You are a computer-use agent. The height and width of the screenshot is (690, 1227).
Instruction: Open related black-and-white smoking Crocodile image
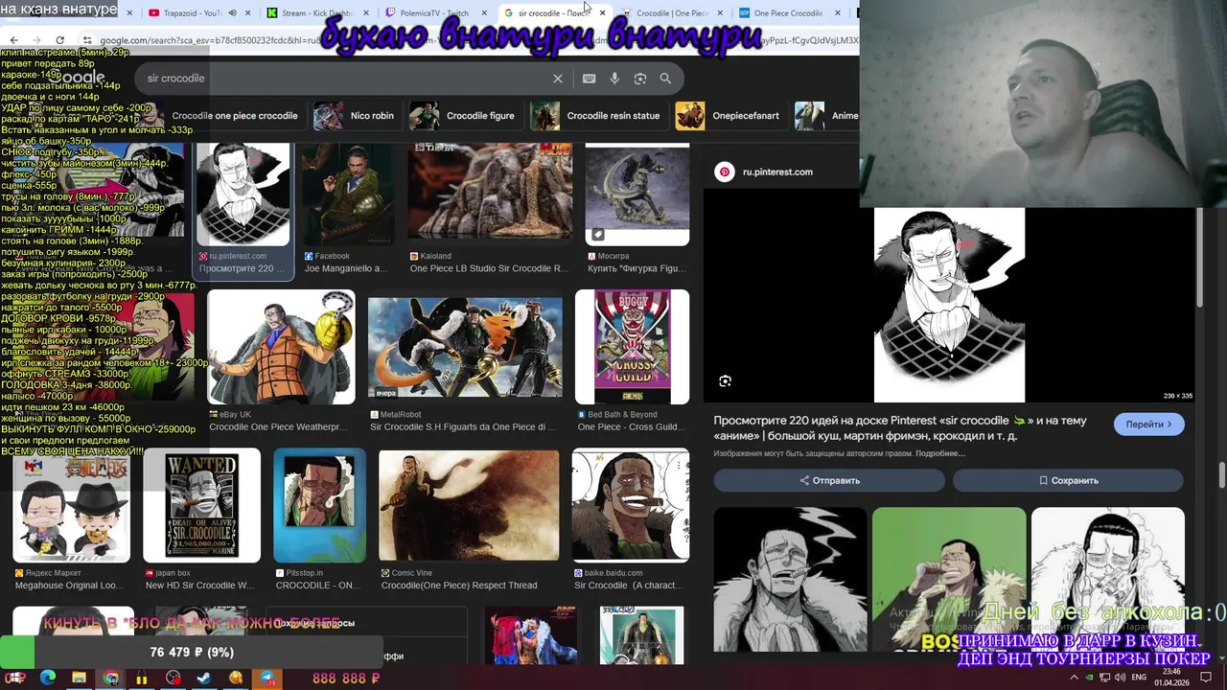[x=790, y=580]
